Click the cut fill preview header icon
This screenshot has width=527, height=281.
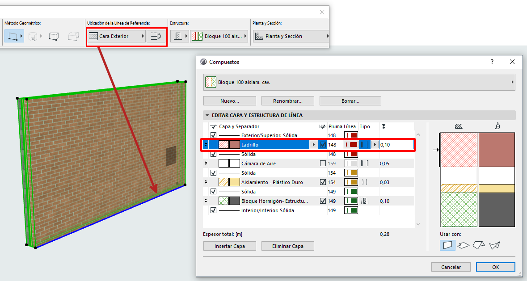[459, 126]
